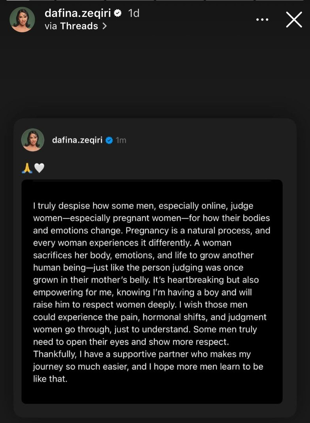Tap the story author's profile picture

pyautogui.click(x=22, y=19)
